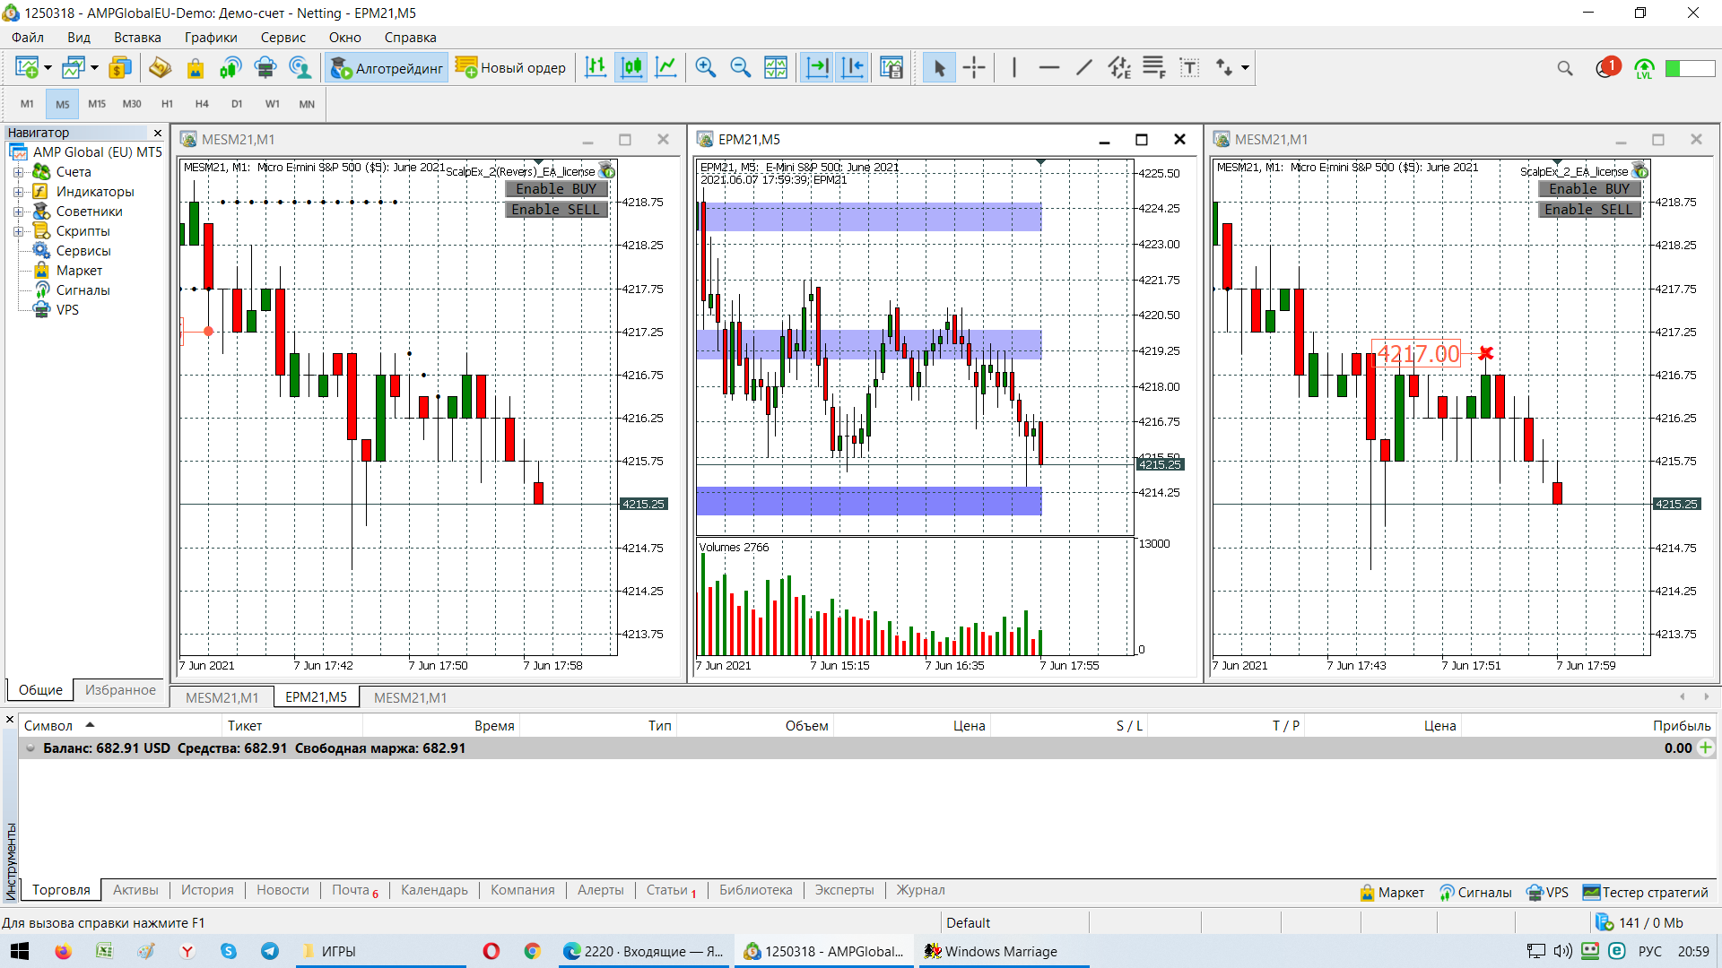1722x968 pixels.
Task: Toggle chart auto-scroll to latest bar
Action: coord(817,68)
